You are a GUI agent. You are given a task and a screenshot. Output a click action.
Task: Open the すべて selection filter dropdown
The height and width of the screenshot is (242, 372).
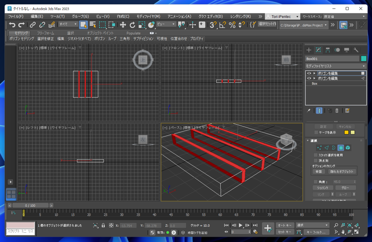(x=68, y=24)
